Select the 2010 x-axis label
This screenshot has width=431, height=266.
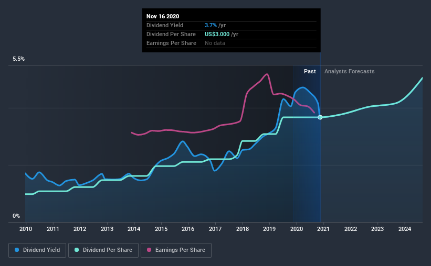[26, 229]
